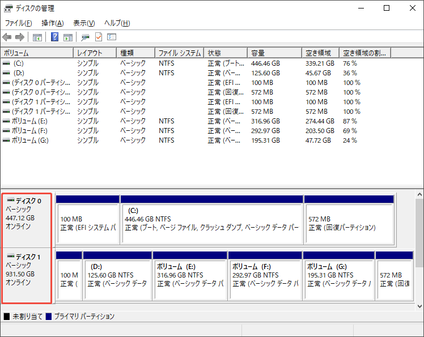Select Disk 1 572 MB recovery partition block

(x=395, y=276)
